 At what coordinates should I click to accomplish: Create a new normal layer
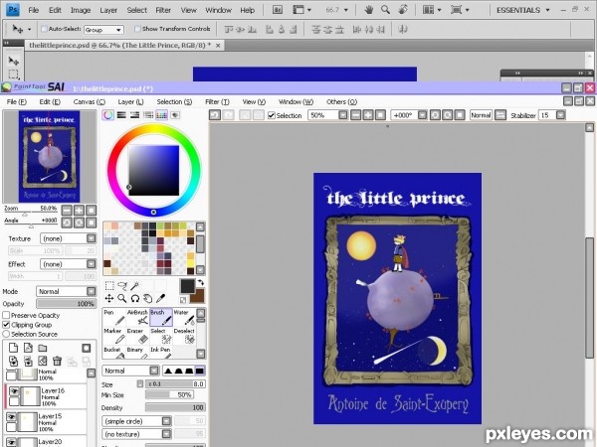(13, 348)
